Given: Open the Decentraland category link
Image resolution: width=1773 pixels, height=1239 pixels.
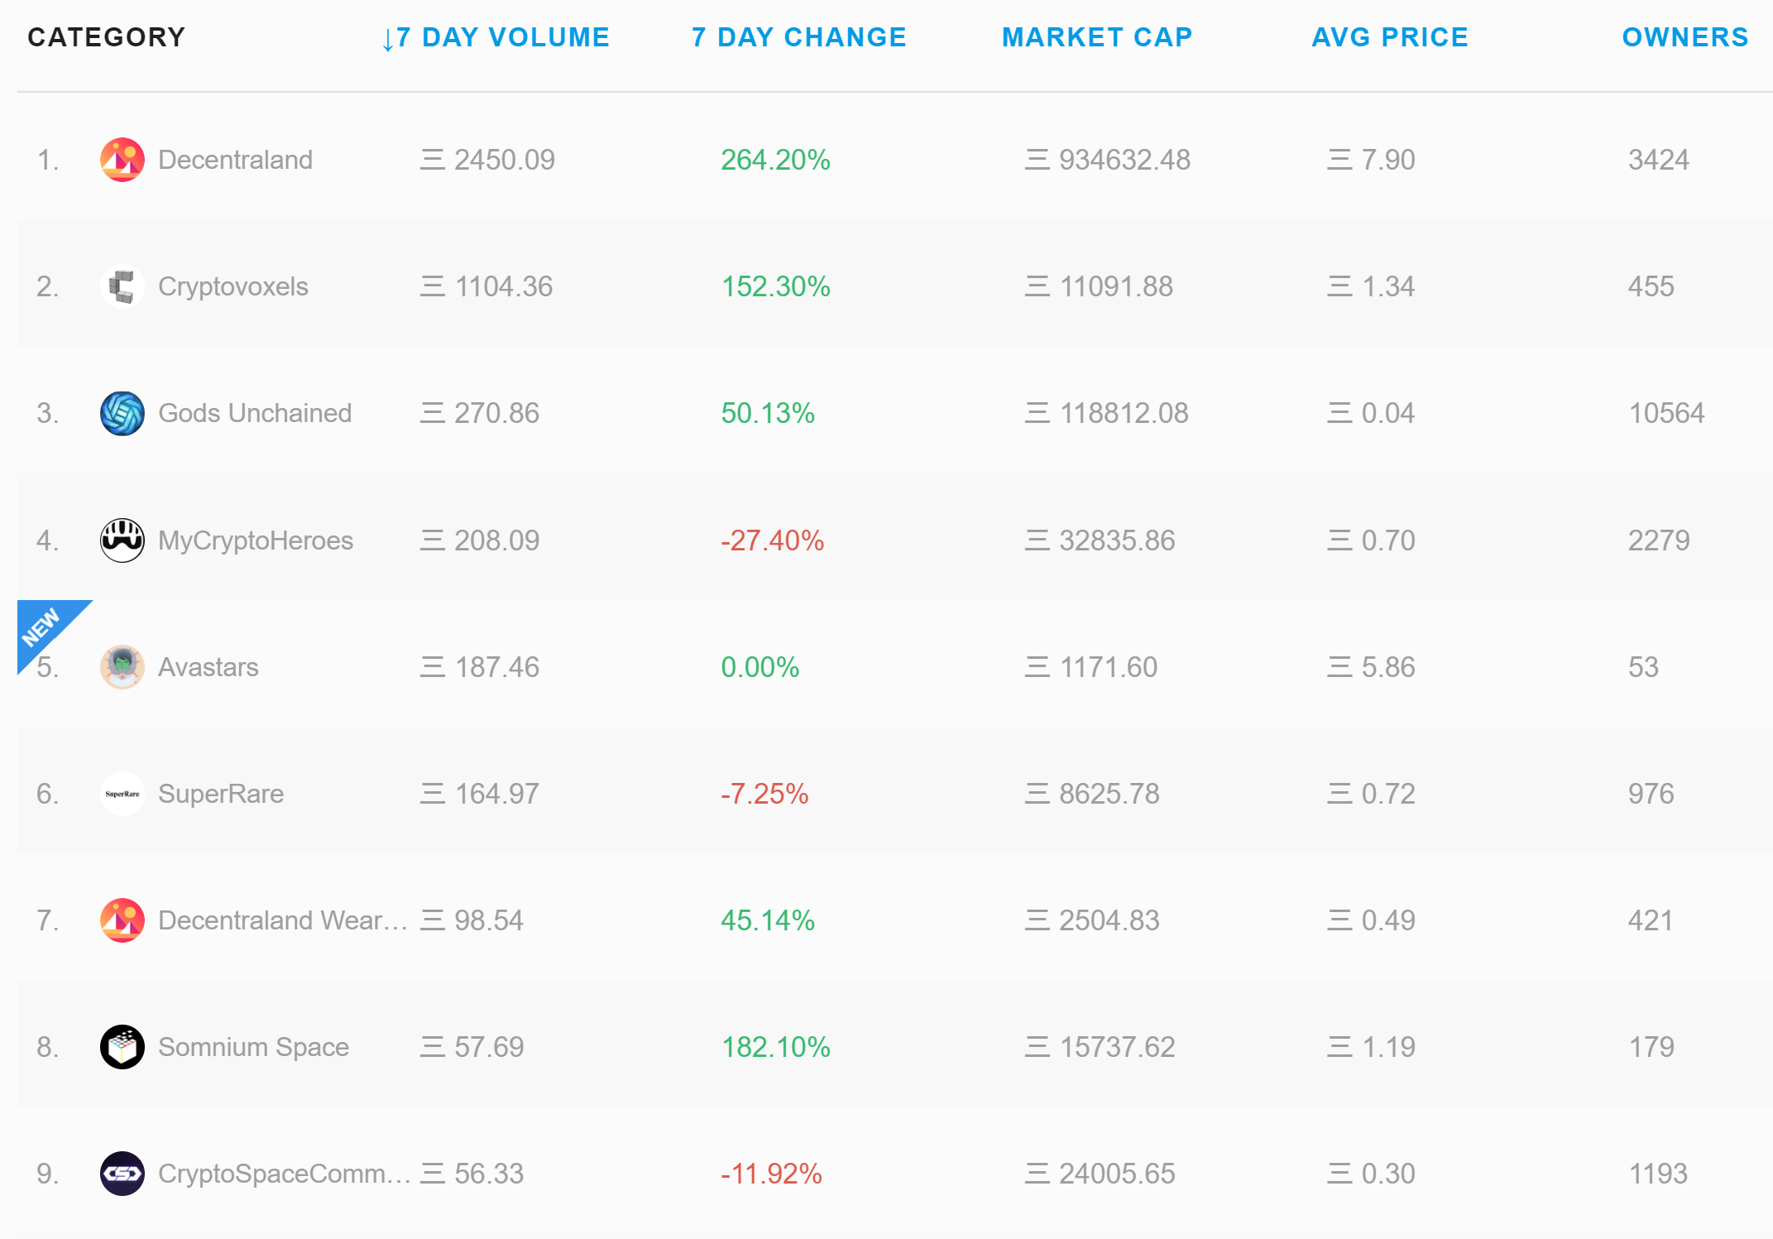Looking at the screenshot, I should pyautogui.click(x=235, y=160).
